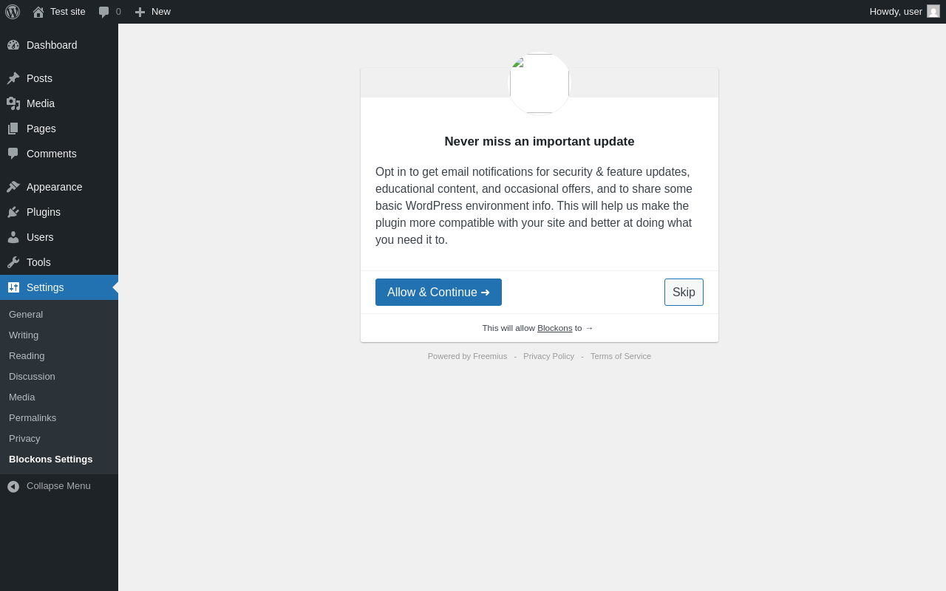Click the plus icon next to New
Viewport: 946px width, 591px height.
[140, 12]
